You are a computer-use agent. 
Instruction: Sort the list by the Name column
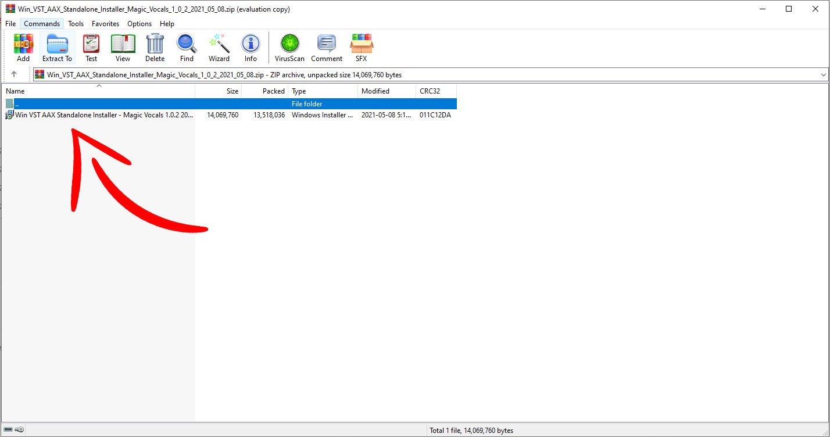(98, 91)
